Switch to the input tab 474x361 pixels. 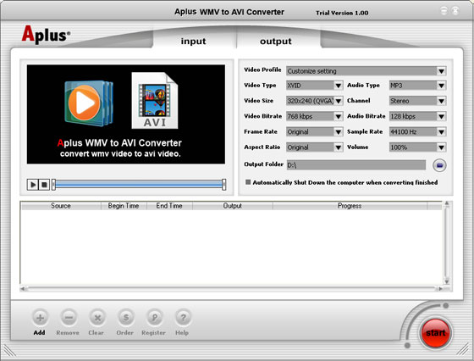(194, 42)
